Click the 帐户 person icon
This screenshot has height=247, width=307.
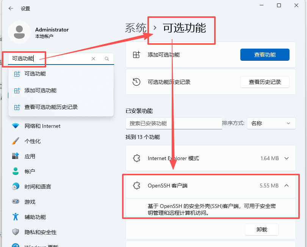point(16,171)
